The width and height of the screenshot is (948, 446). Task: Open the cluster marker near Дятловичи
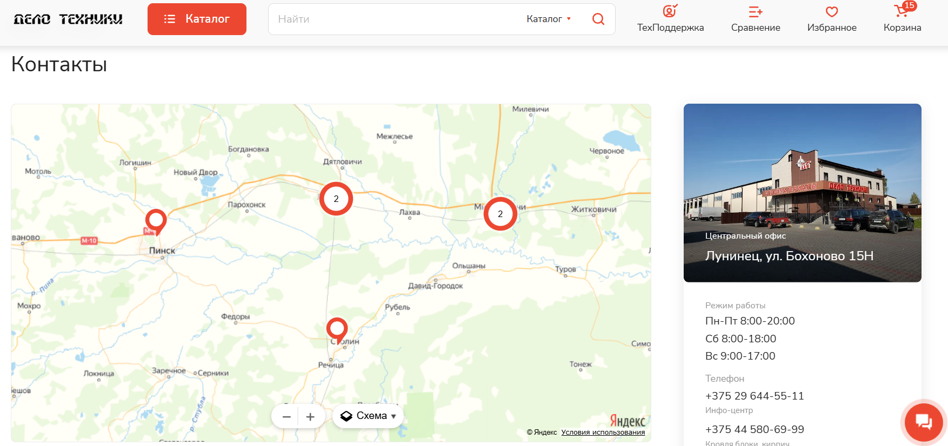(336, 199)
